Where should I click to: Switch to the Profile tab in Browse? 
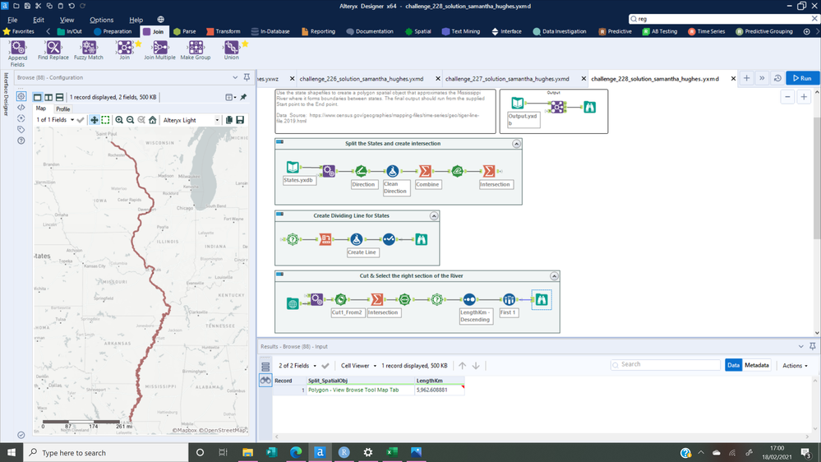tap(62, 109)
